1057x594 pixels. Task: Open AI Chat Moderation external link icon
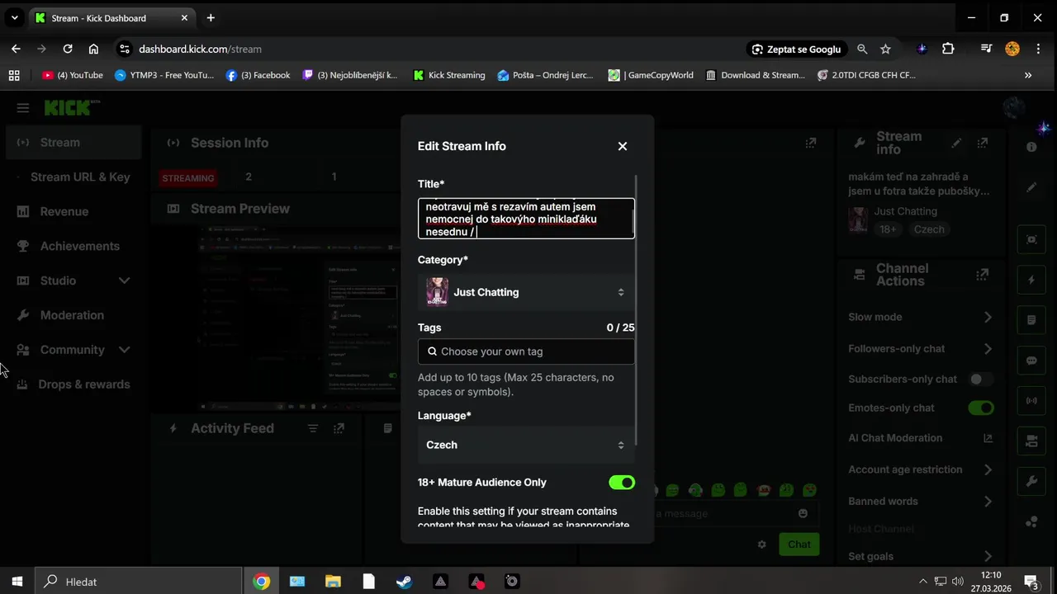[x=988, y=438]
